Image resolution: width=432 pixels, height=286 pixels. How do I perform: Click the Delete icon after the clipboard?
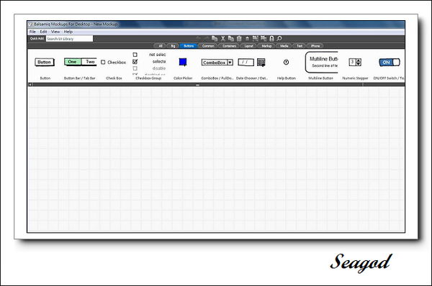247,39
